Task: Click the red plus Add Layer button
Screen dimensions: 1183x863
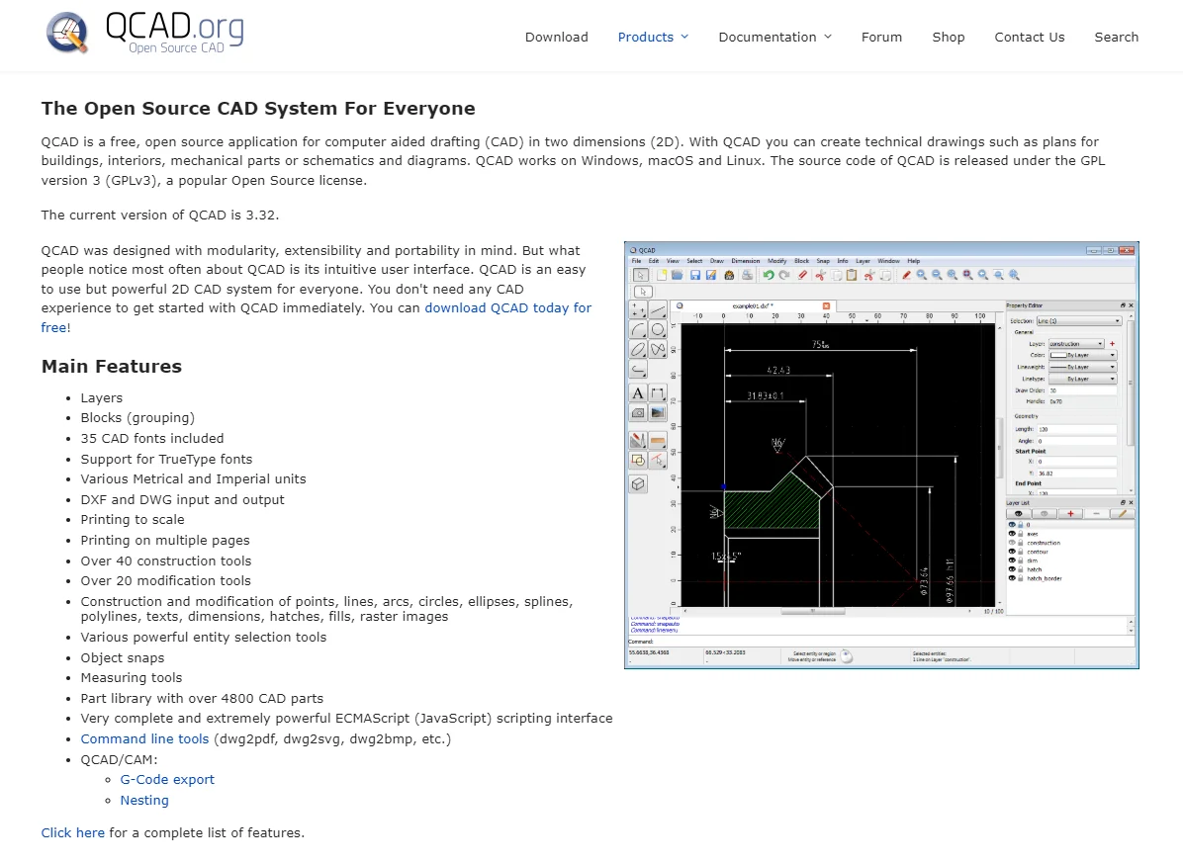Action: [1070, 514]
